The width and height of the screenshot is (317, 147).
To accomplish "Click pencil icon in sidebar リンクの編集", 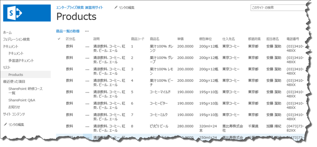I will (6, 124).
